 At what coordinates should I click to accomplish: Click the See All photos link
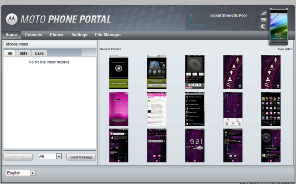(285, 49)
